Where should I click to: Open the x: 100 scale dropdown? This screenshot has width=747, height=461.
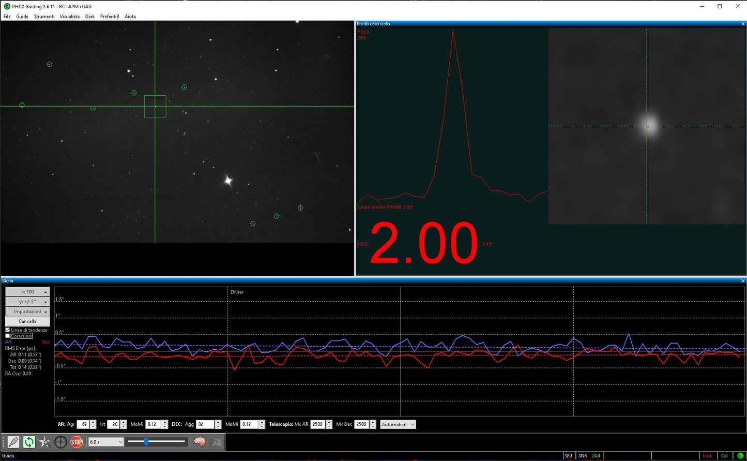tap(27, 292)
